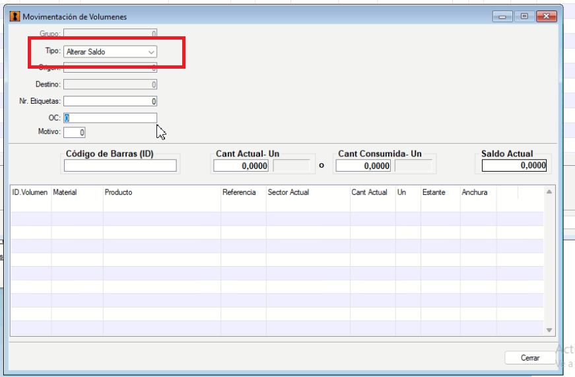Click the Código de Barras (ID) field

[x=120, y=166]
